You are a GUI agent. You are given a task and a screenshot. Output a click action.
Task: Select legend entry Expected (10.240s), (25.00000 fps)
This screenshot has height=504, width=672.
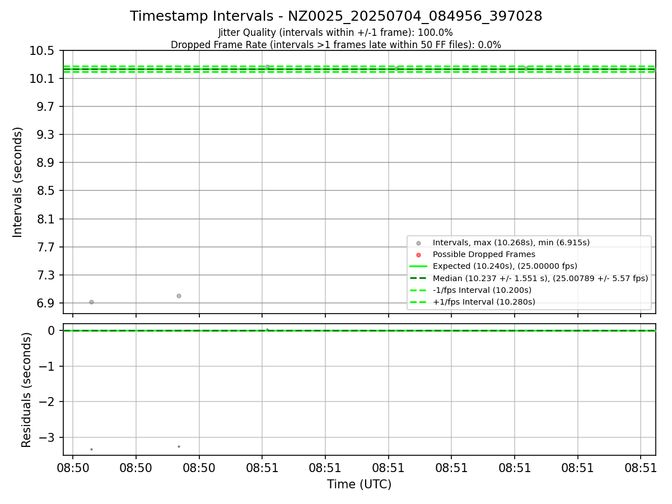(505, 266)
